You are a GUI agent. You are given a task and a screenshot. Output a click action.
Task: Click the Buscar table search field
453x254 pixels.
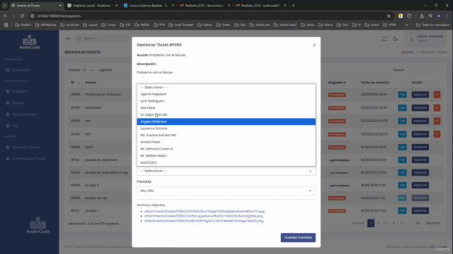click(424, 70)
